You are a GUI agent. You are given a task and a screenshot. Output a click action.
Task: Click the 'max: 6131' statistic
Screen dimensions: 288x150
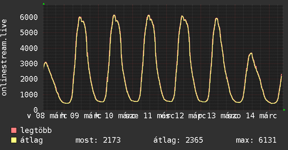[256, 140]
